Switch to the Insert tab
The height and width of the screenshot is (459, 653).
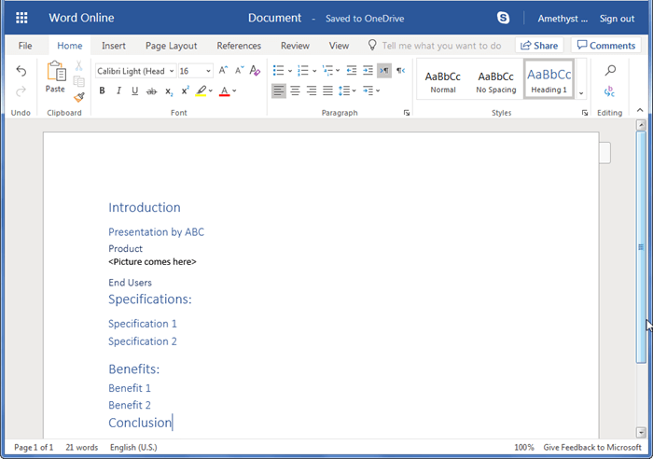tap(114, 45)
